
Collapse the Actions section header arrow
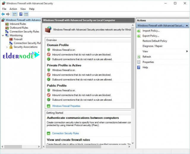click(x=187, y=26)
